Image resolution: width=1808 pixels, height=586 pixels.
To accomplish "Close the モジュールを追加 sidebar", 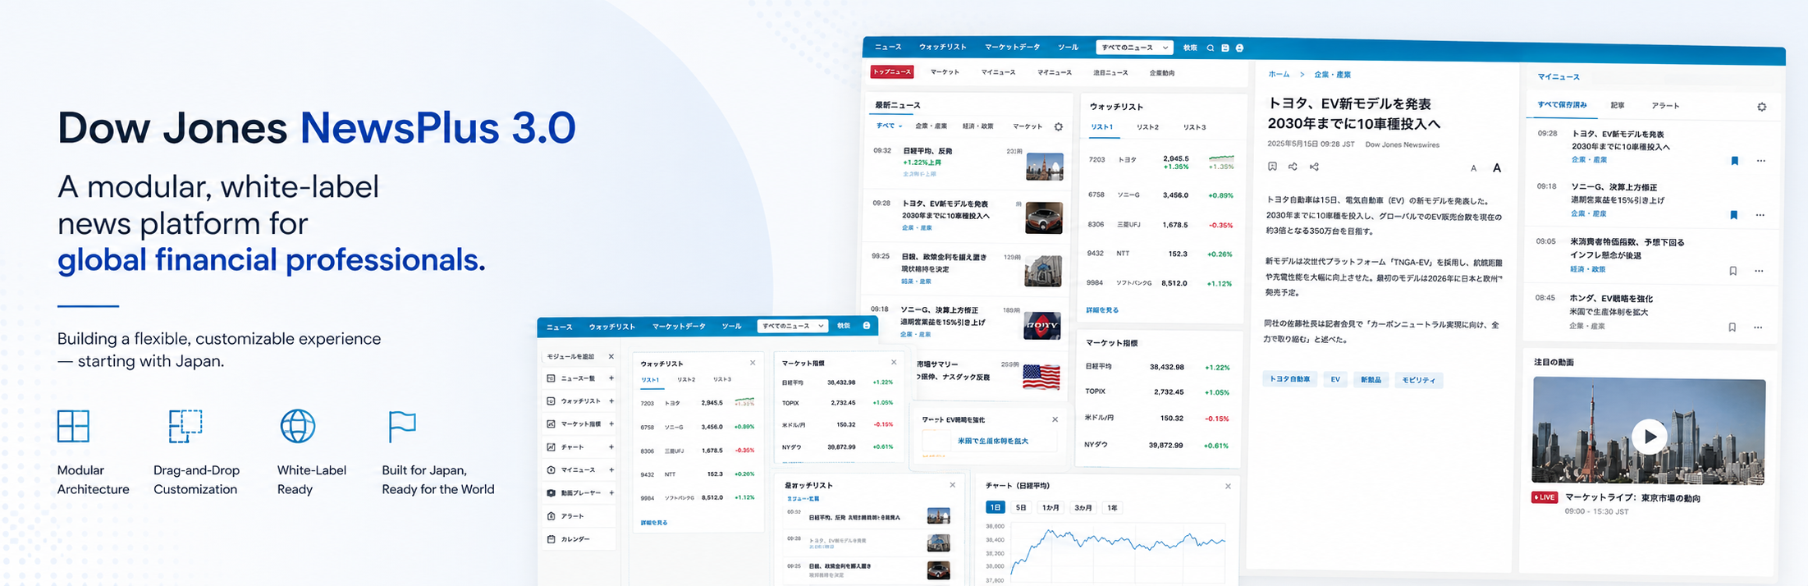I will [x=611, y=356].
